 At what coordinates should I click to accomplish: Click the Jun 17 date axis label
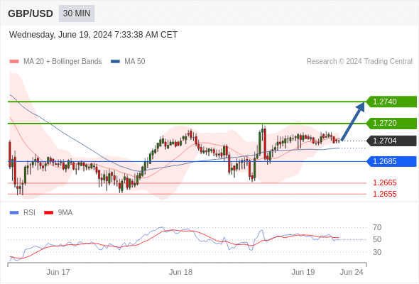pyautogui.click(x=58, y=272)
